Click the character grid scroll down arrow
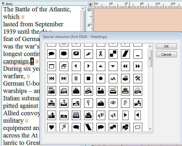 pyautogui.click(x=150, y=129)
